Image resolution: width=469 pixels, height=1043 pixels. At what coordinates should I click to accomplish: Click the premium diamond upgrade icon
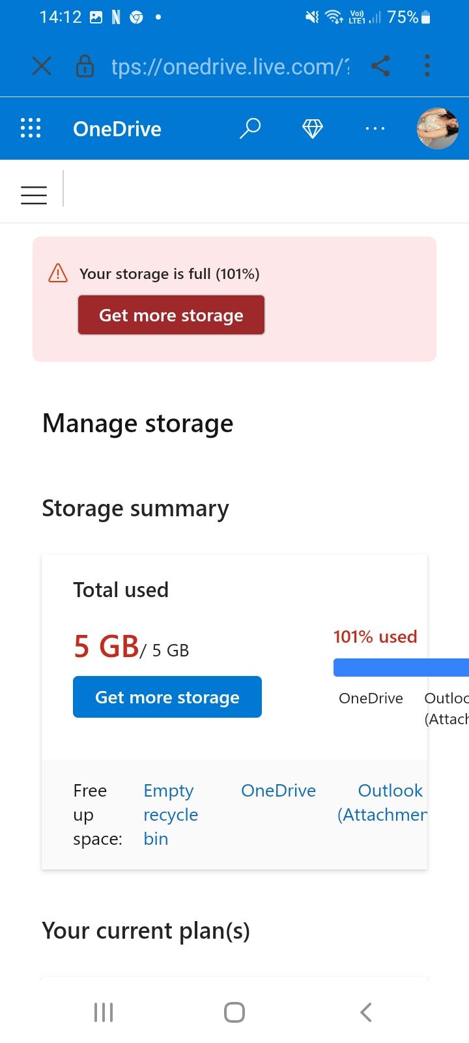coord(313,128)
